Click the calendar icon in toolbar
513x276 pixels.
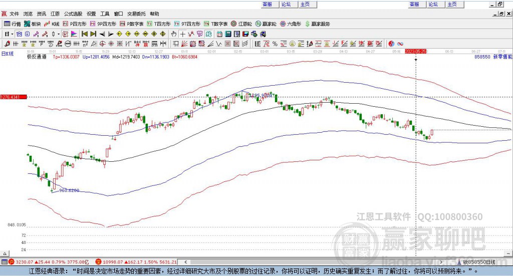[219, 34]
